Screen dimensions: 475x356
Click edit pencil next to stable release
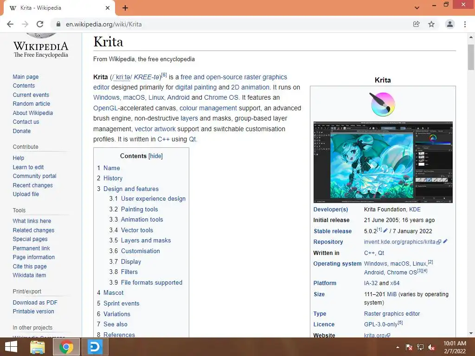click(x=385, y=231)
